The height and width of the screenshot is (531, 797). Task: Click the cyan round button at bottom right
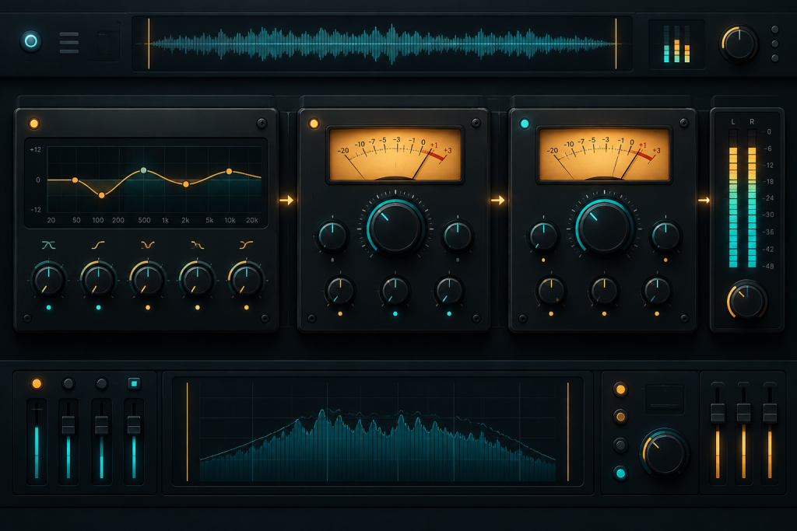tap(620, 473)
